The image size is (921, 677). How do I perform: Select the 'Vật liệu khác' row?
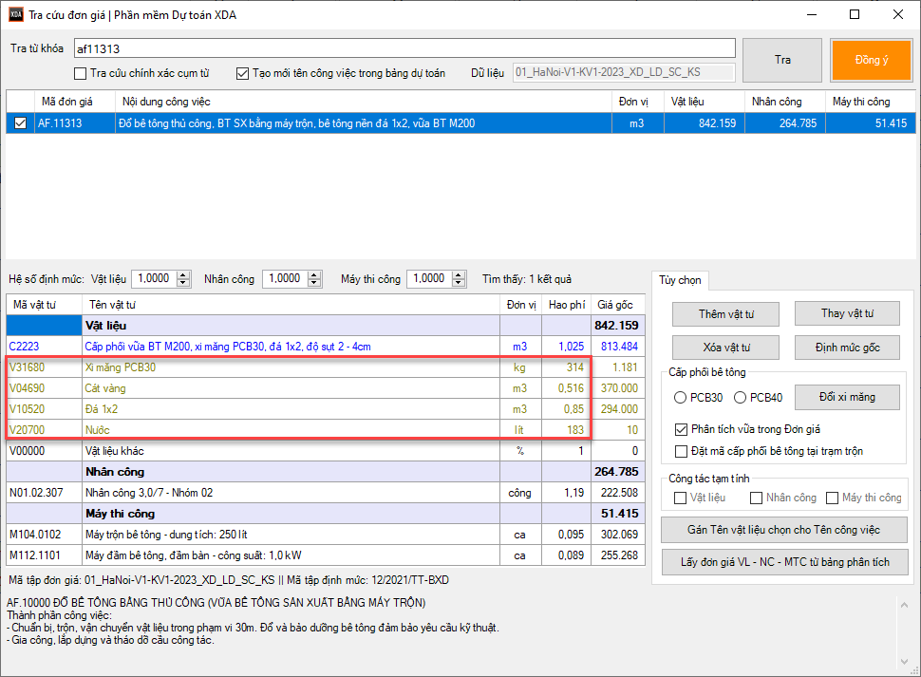coord(326,451)
